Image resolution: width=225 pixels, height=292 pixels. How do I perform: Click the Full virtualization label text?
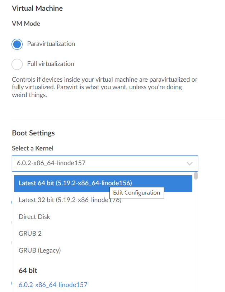point(51,64)
